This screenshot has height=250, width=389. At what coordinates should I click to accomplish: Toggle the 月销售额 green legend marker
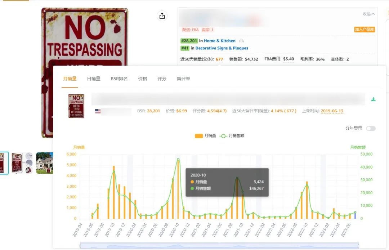(223, 136)
